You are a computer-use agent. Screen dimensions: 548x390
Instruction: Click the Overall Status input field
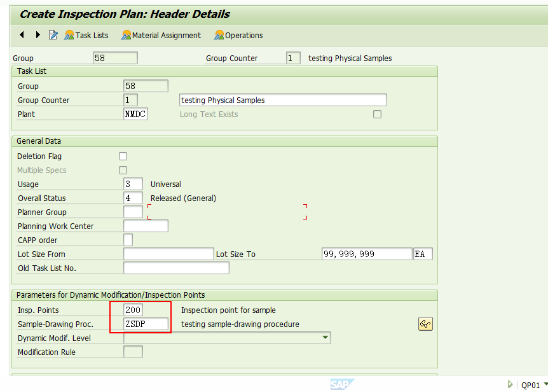(133, 198)
